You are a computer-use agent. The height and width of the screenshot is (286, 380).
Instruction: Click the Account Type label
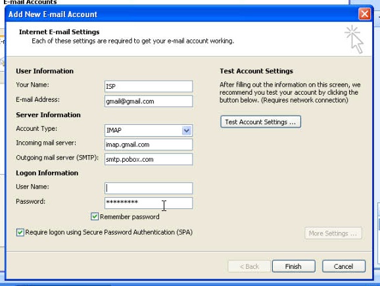click(37, 129)
